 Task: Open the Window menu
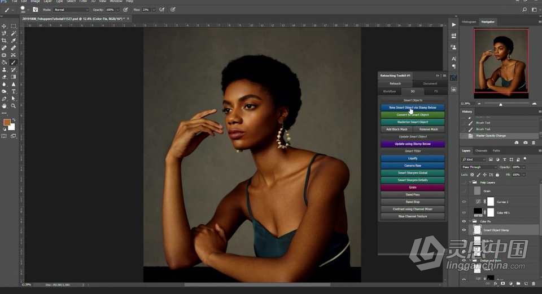(x=116, y=1)
